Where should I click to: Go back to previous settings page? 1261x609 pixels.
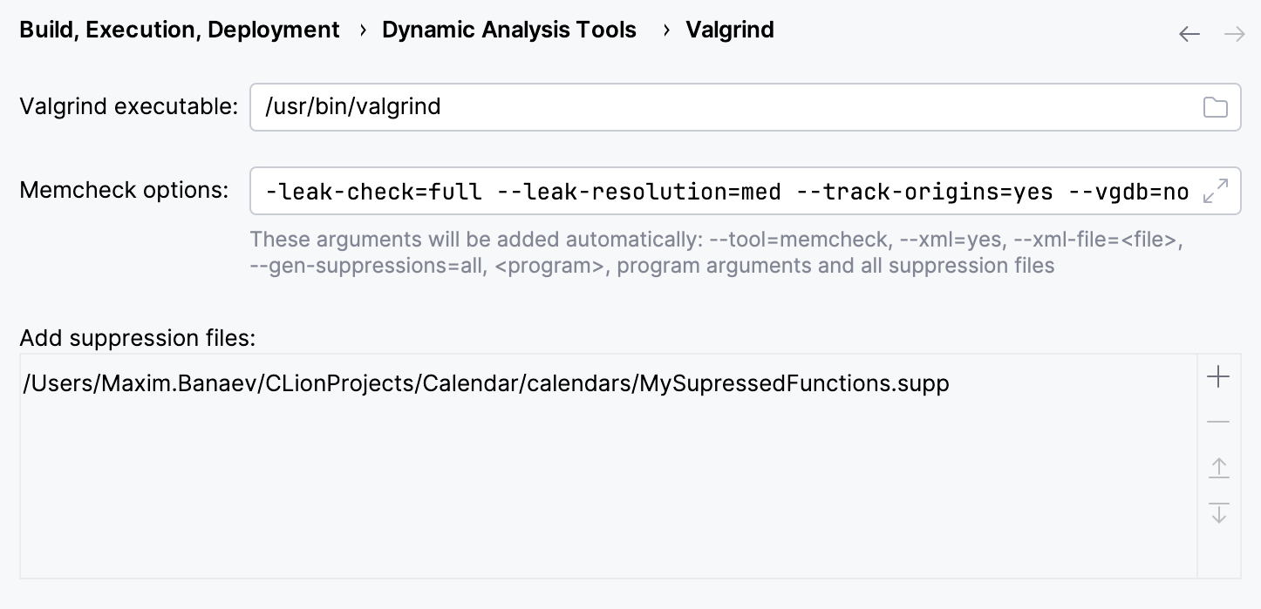pos(1189,34)
